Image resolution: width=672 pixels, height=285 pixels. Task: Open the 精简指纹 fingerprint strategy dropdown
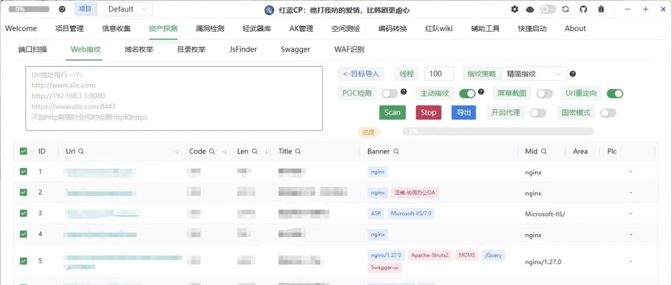(534, 74)
